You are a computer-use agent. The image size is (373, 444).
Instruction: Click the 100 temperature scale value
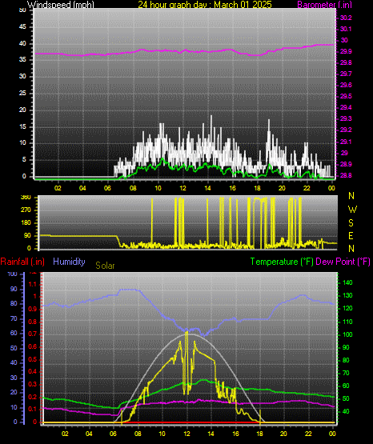(x=347, y=334)
